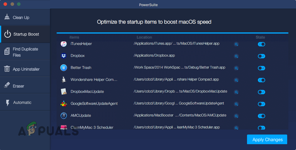This screenshot has width=296, height=150.
Task: Click the DropboxMacUpdate location path
Action: pos(180,91)
